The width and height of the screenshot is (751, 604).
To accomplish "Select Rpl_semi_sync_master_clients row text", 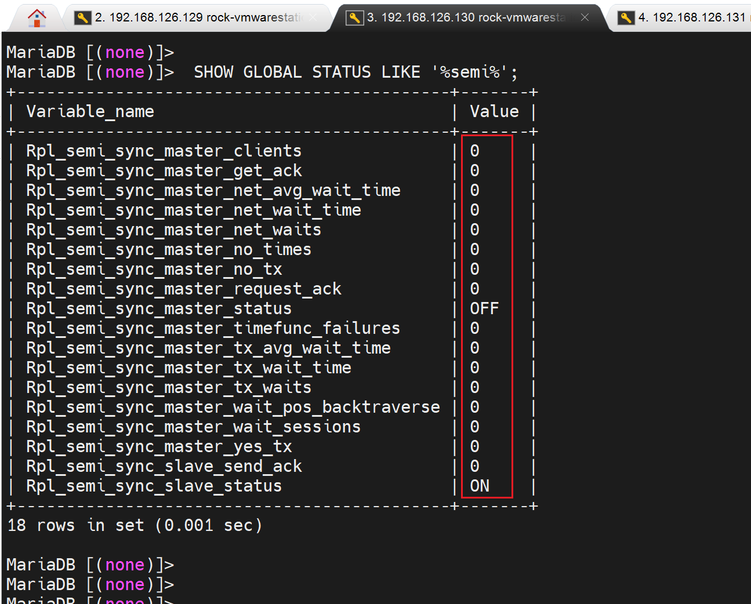I will pos(164,151).
